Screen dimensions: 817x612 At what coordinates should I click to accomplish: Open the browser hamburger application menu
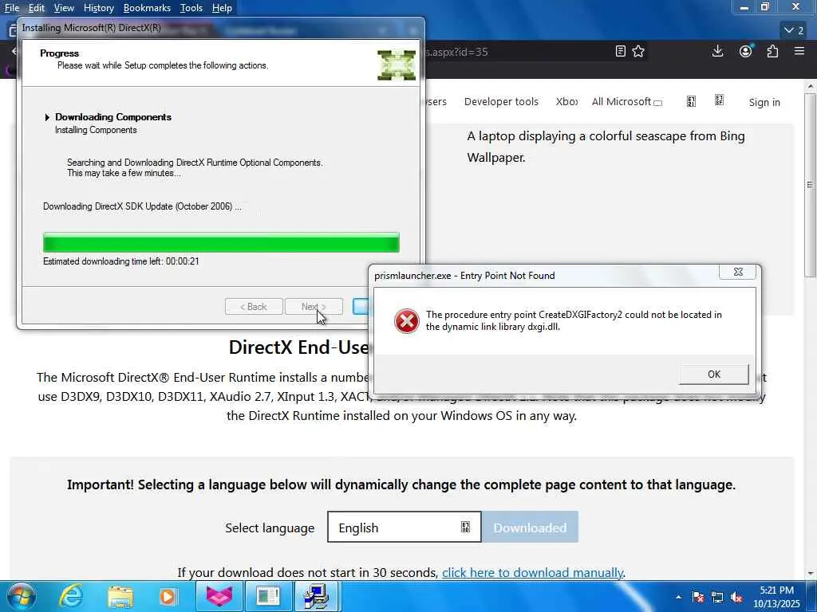tap(799, 51)
